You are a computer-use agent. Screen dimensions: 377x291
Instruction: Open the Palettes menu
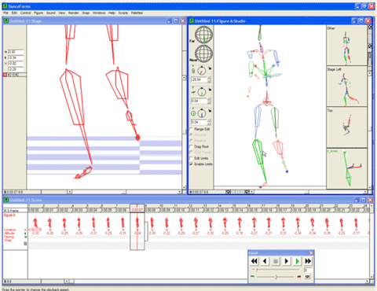click(137, 13)
